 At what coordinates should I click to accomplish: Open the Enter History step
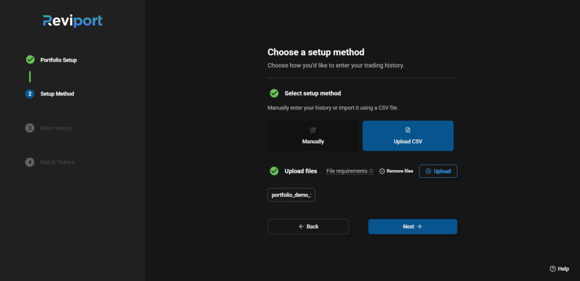56,128
